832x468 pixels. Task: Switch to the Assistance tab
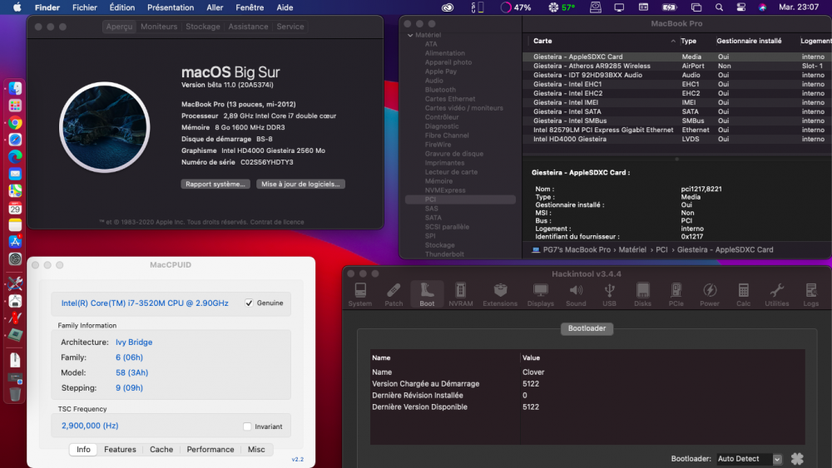[248, 27]
